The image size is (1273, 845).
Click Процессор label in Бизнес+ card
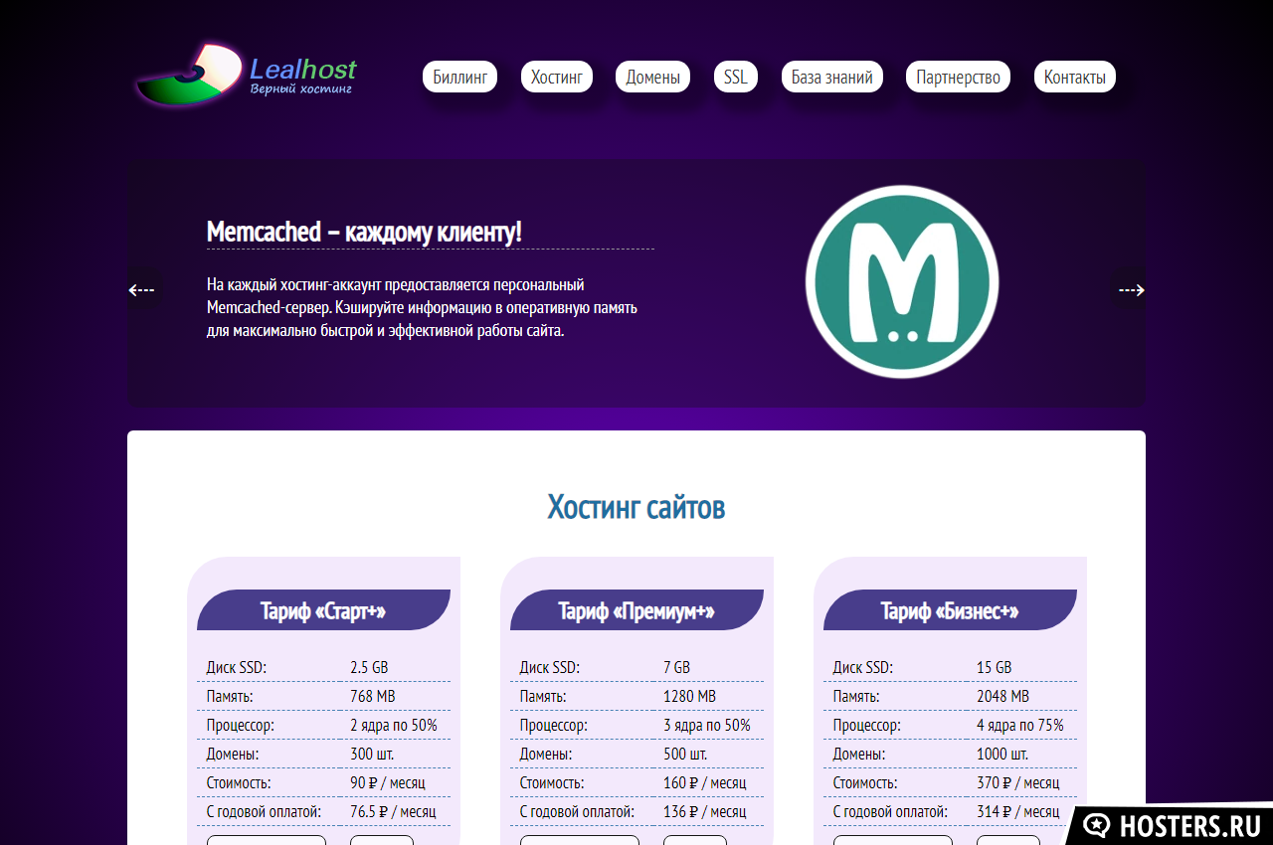click(867, 725)
